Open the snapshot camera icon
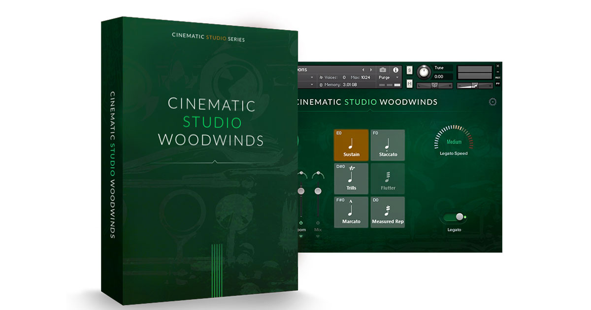 click(x=382, y=69)
